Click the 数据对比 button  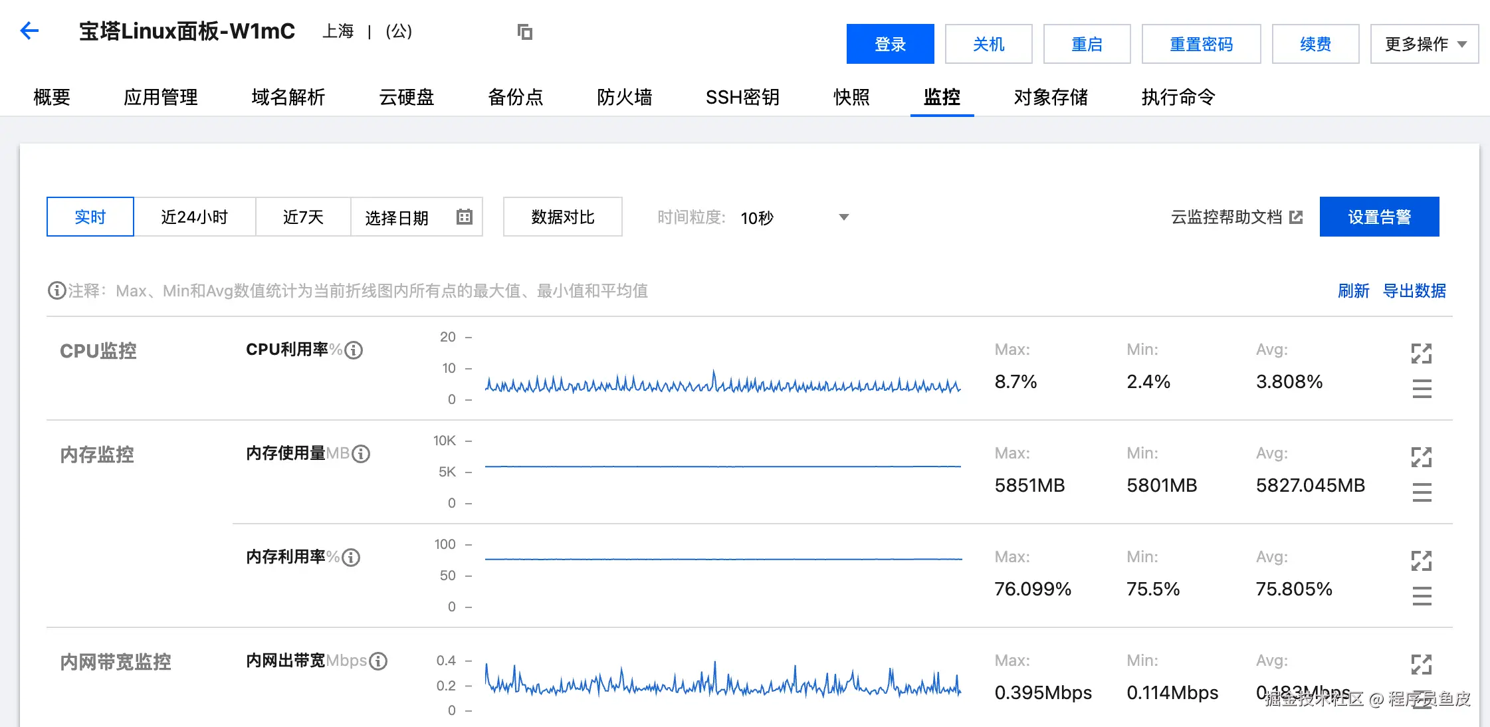tap(562, 217)
